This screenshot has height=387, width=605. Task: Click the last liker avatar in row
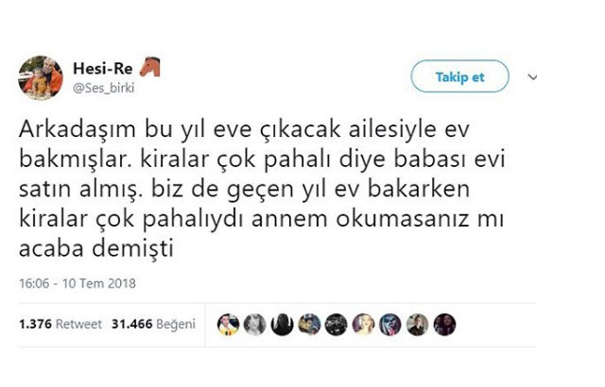[x=444, y=322]
